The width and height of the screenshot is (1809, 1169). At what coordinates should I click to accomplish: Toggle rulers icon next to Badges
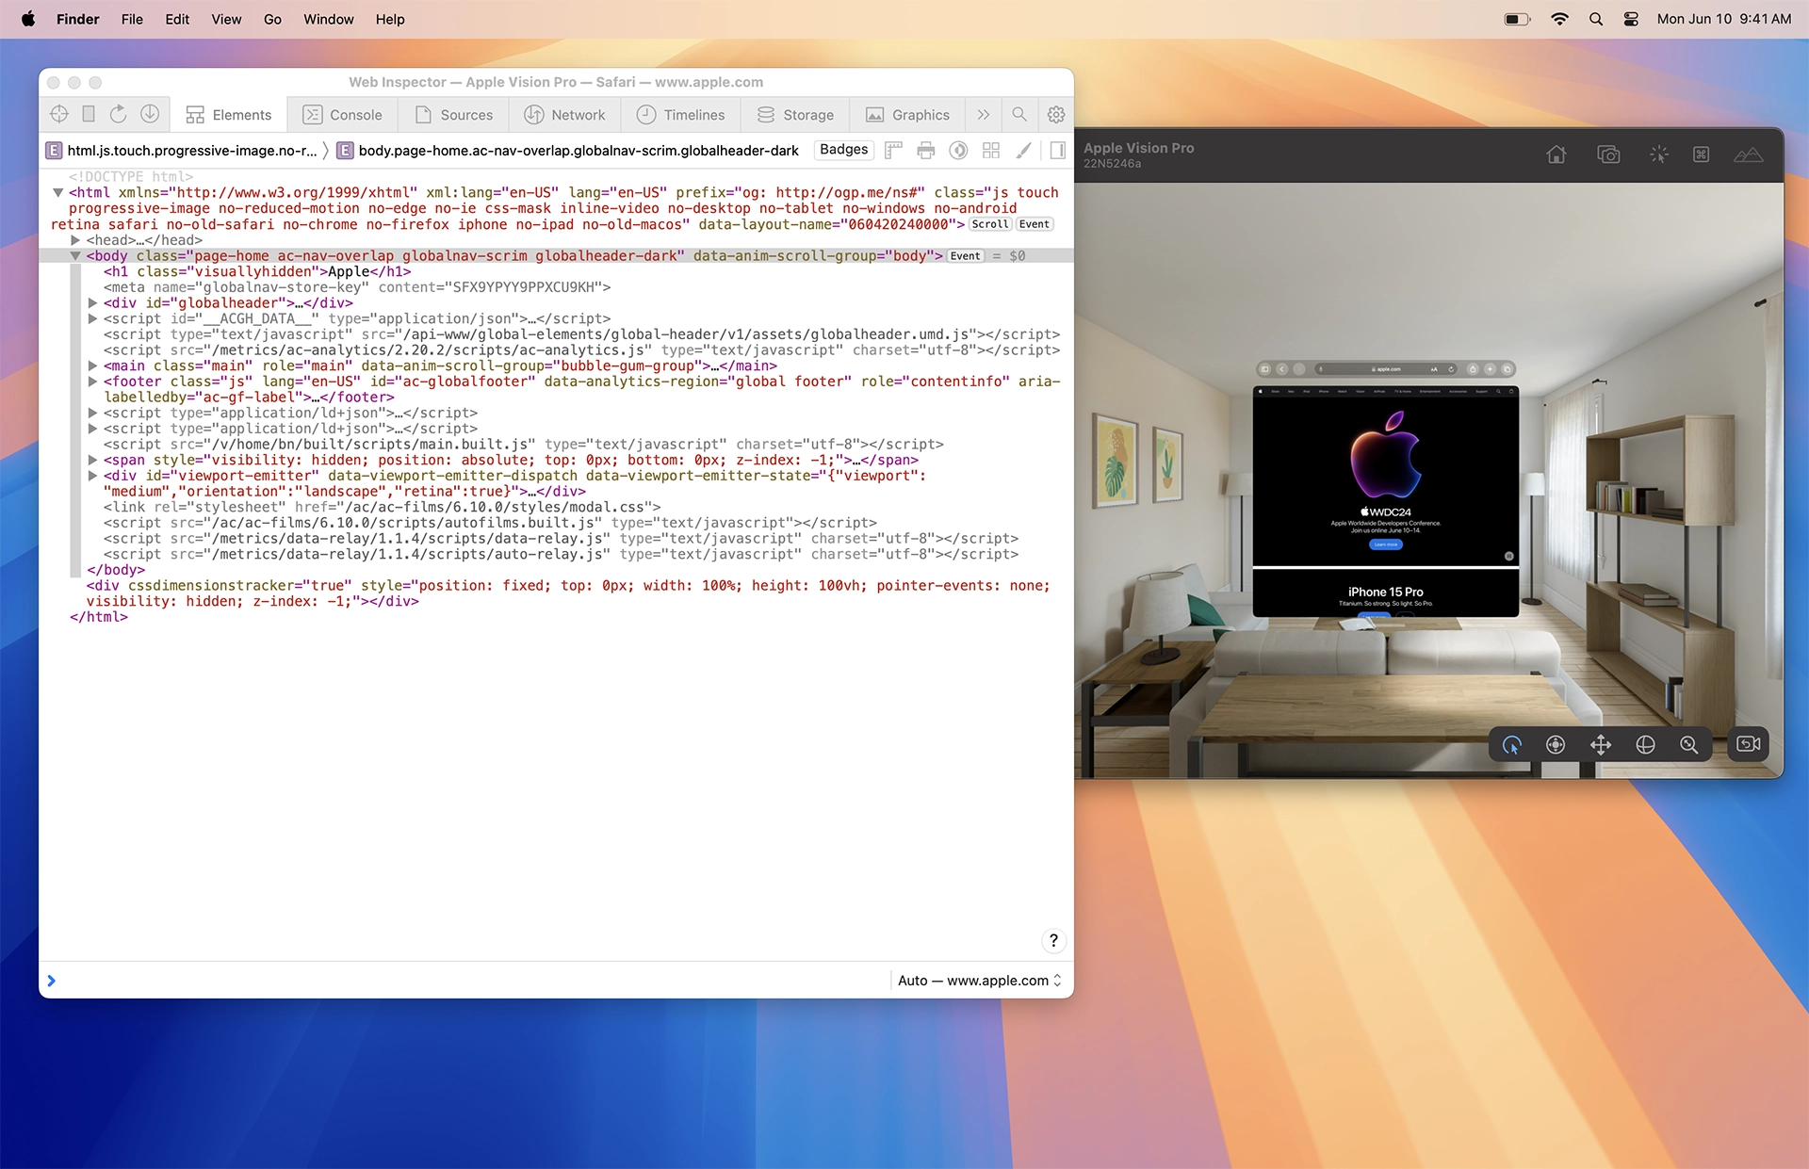pyautogui.click(x=893, y=150)
